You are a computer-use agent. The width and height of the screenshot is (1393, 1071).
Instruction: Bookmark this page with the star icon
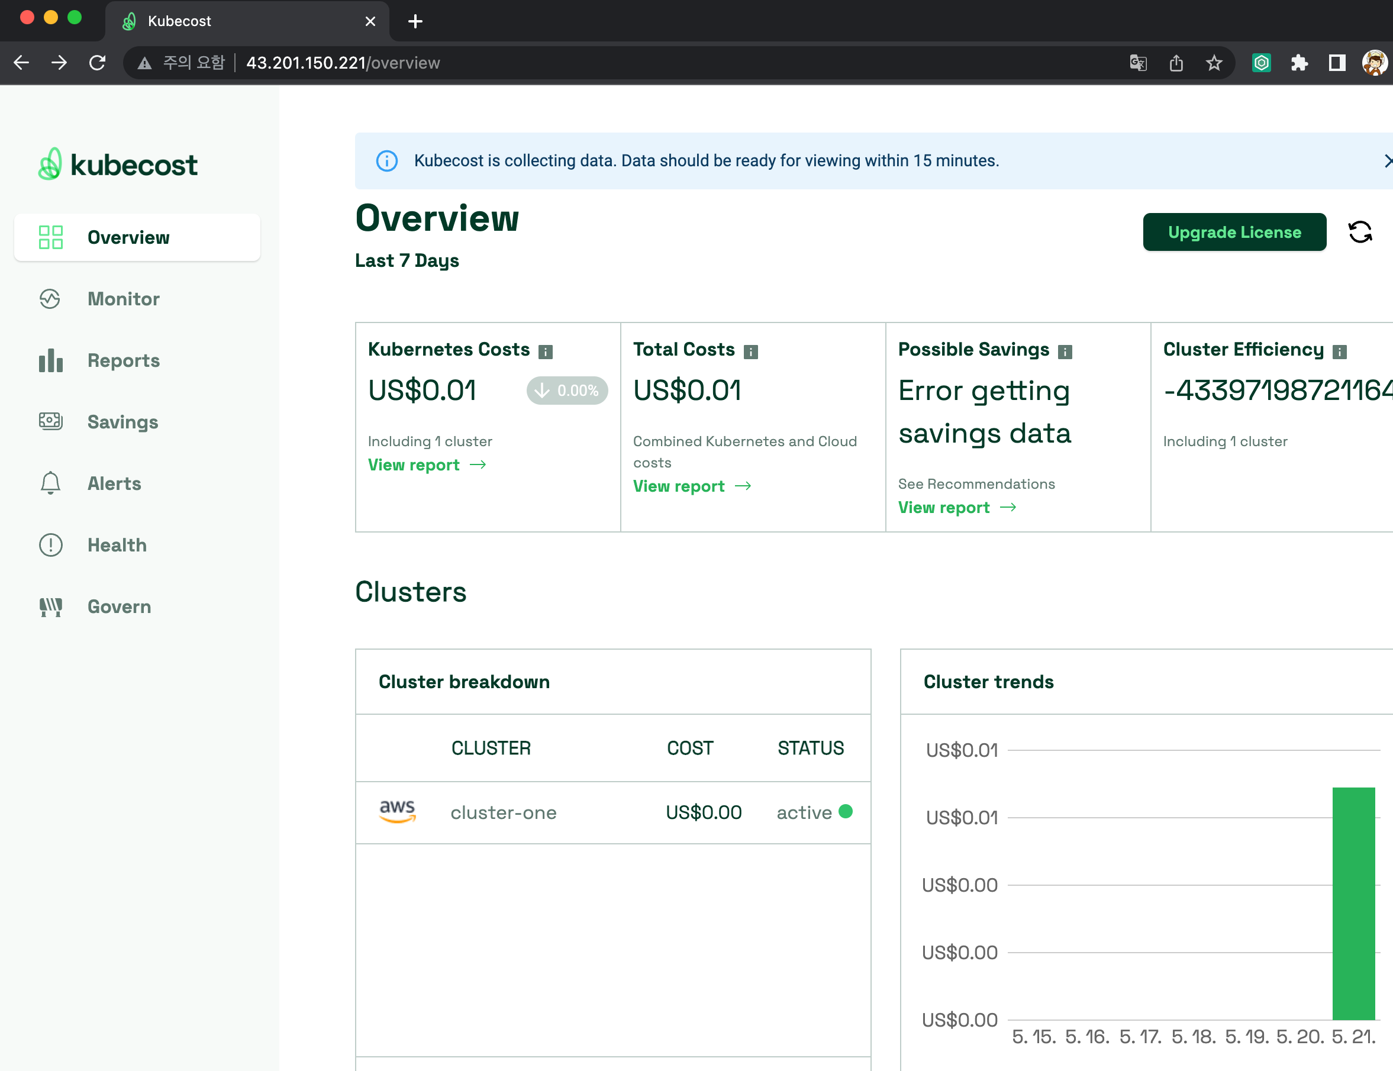(1213, 63)
